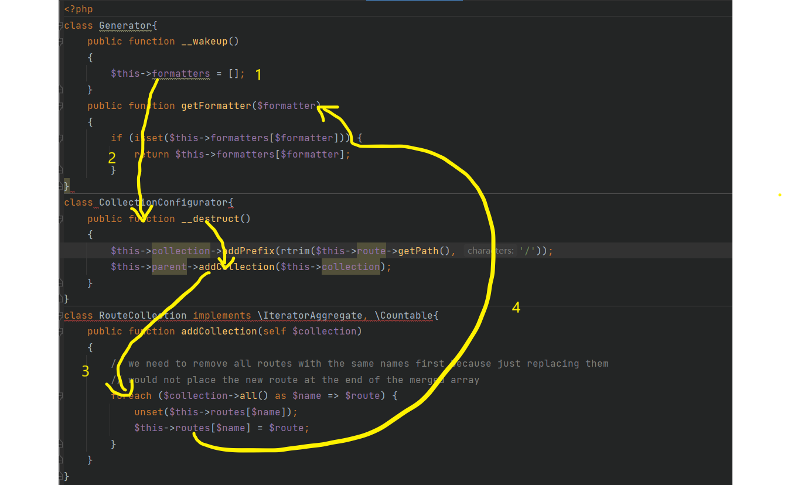
Task: Click the self type hint
Action: coord(275,331)
